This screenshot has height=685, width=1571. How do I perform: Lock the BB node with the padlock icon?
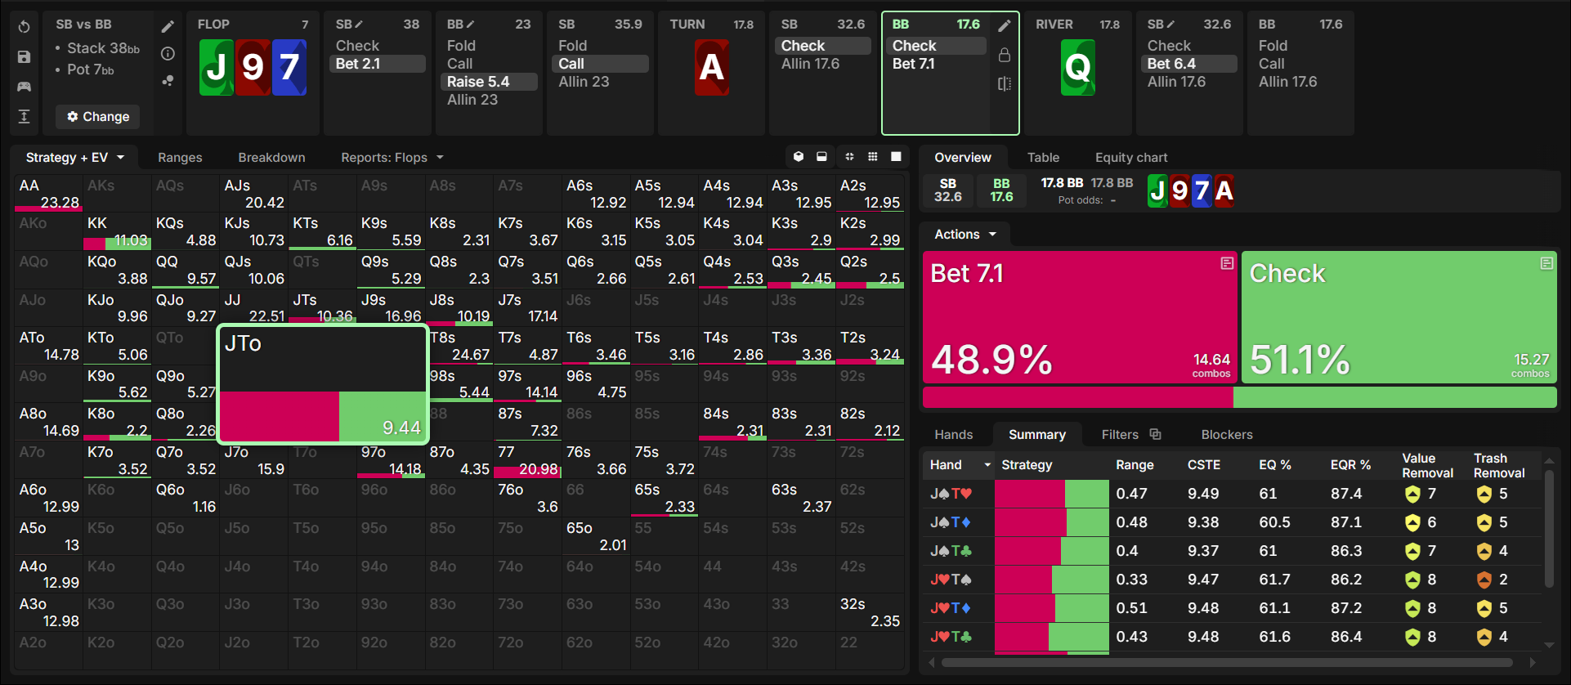click(1005, 55)
